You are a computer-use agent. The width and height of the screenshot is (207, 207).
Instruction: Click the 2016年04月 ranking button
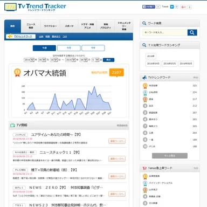(153, 64)
